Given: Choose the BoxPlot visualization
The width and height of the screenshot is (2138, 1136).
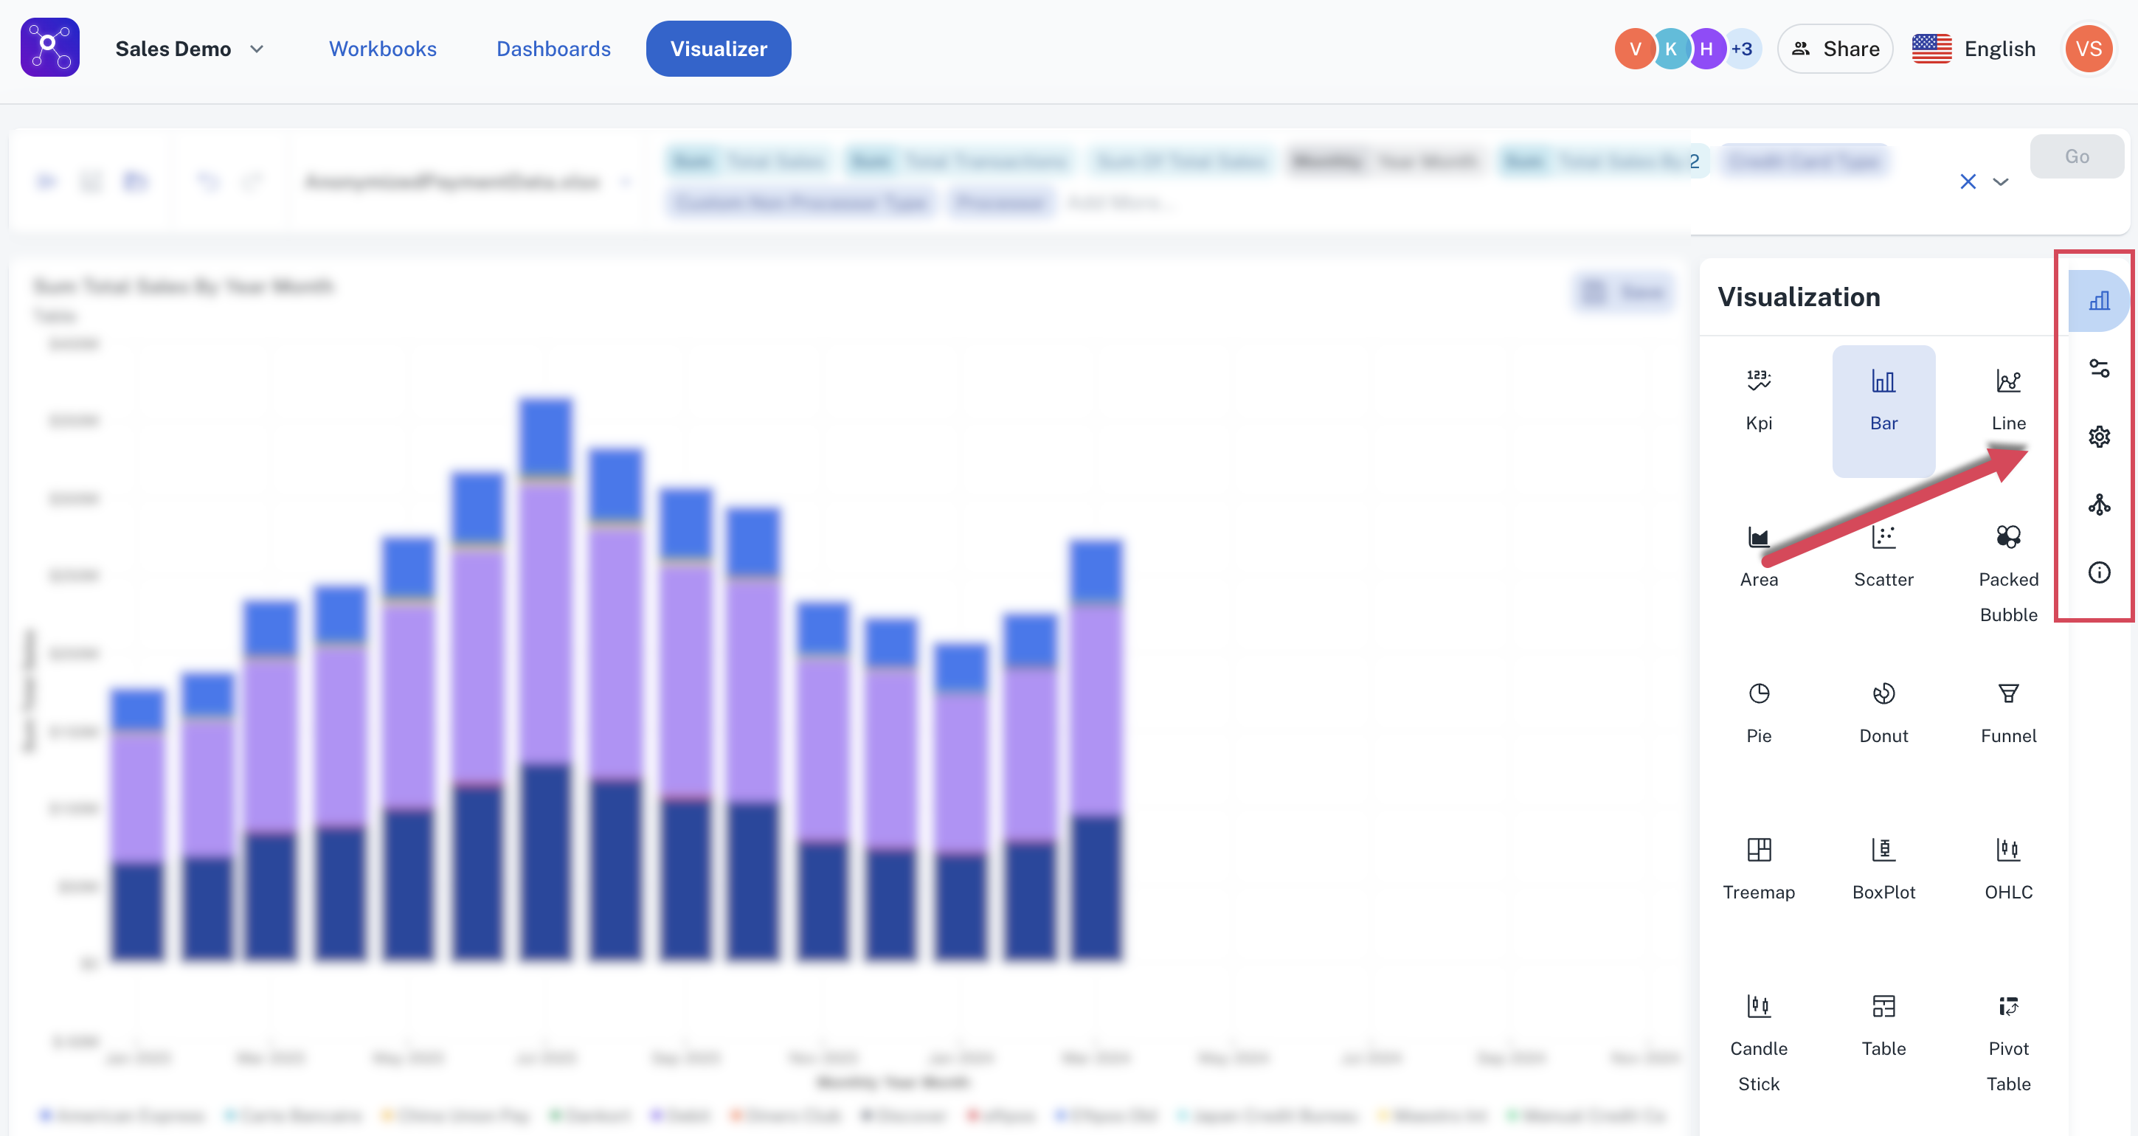Looking at the screenshot, I should (1883, 871).
